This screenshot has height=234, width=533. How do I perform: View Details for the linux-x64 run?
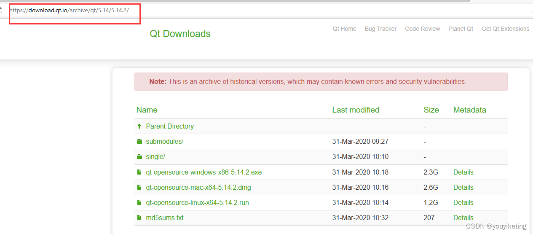pyautogui.click(x=463, y=202)
